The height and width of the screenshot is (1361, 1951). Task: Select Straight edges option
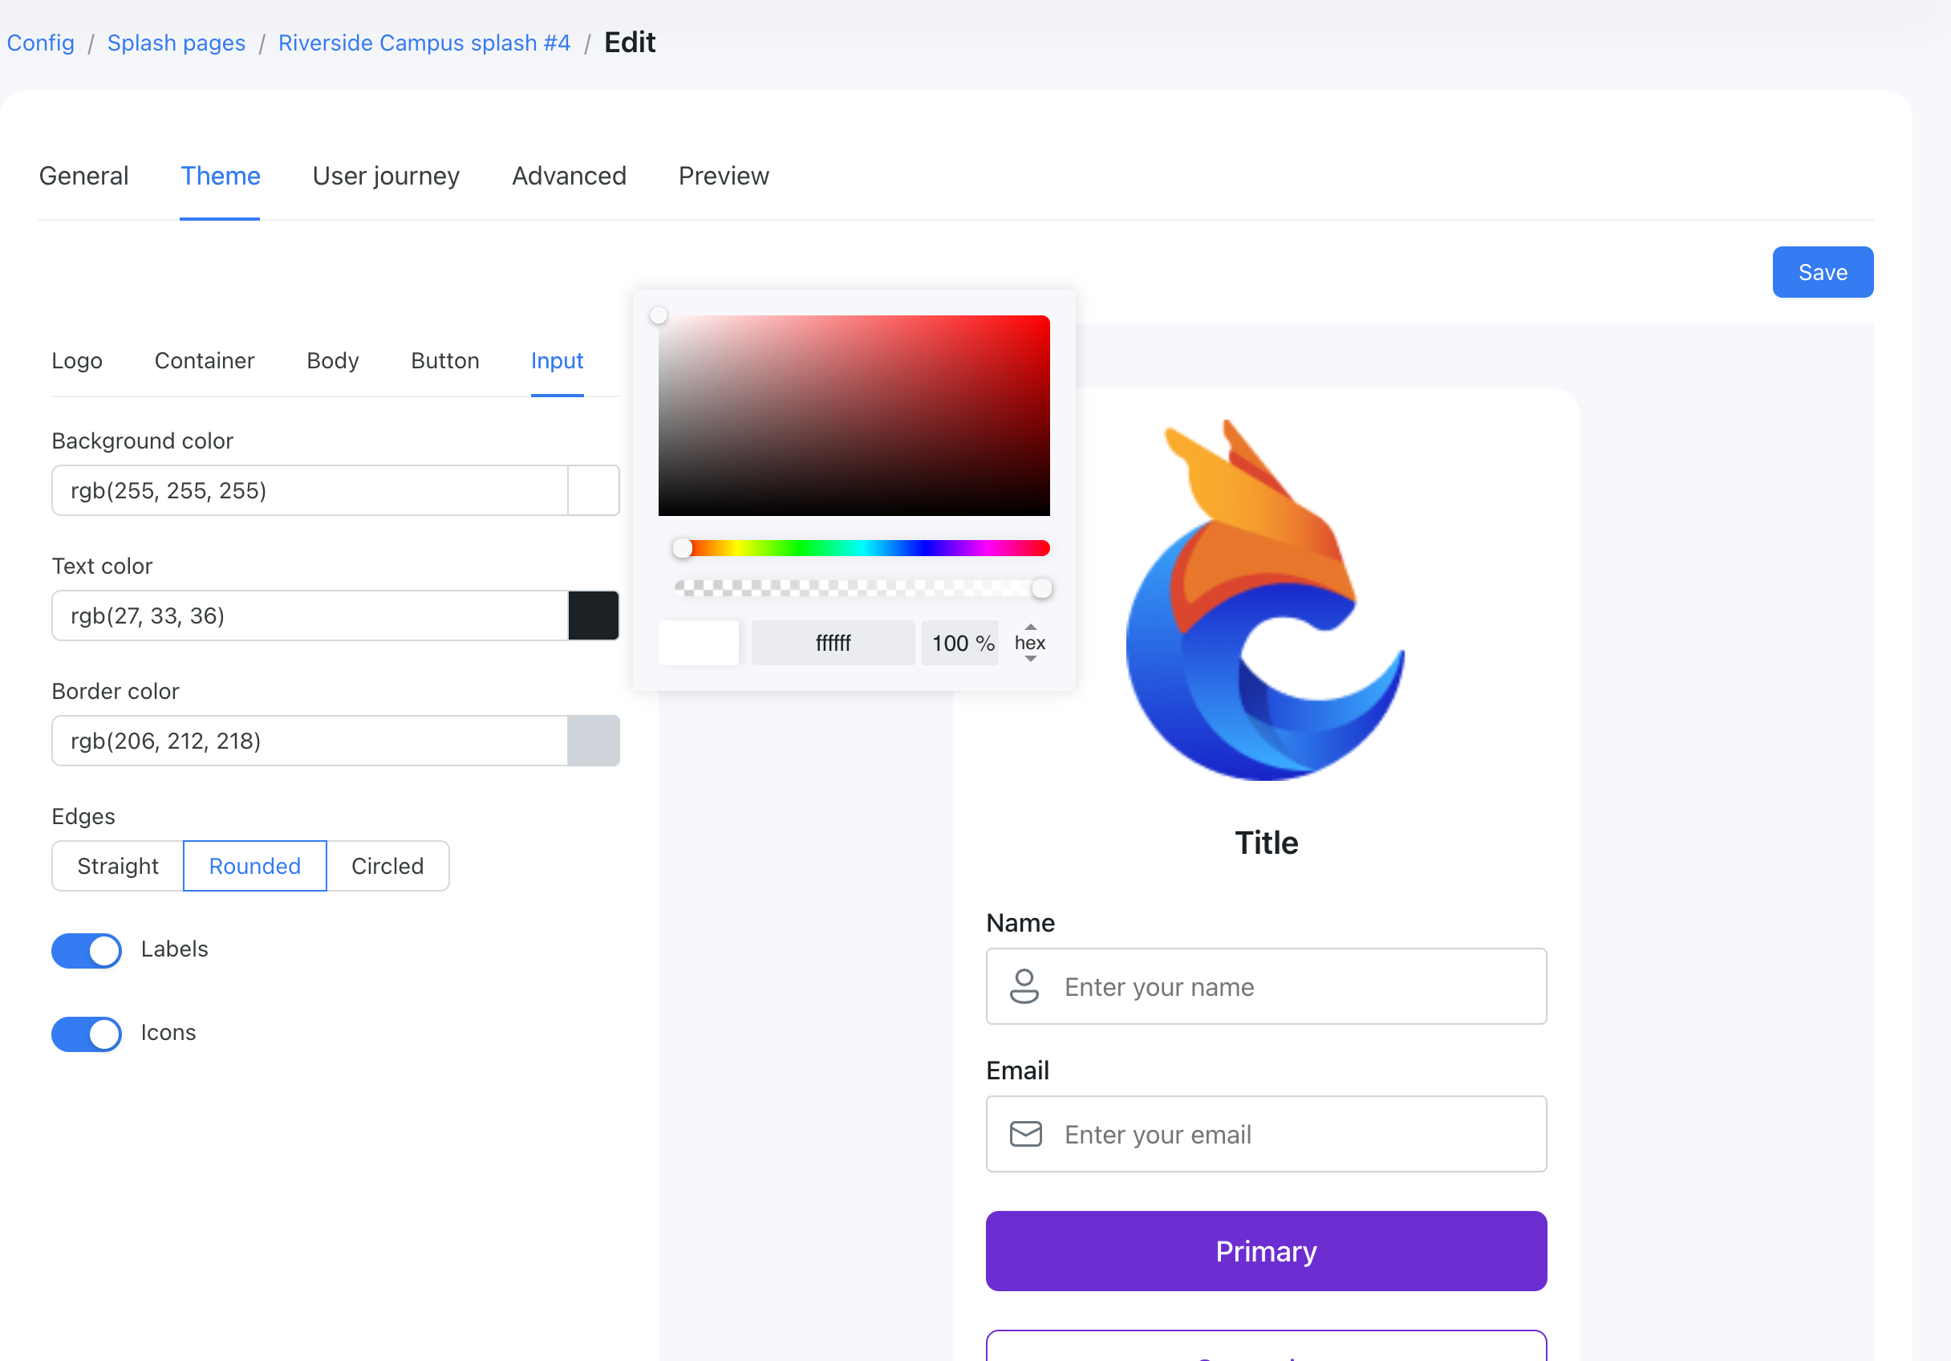pos(118,865)
